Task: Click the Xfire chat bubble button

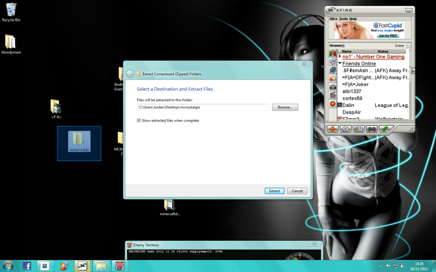Action: tap(346, 129)
